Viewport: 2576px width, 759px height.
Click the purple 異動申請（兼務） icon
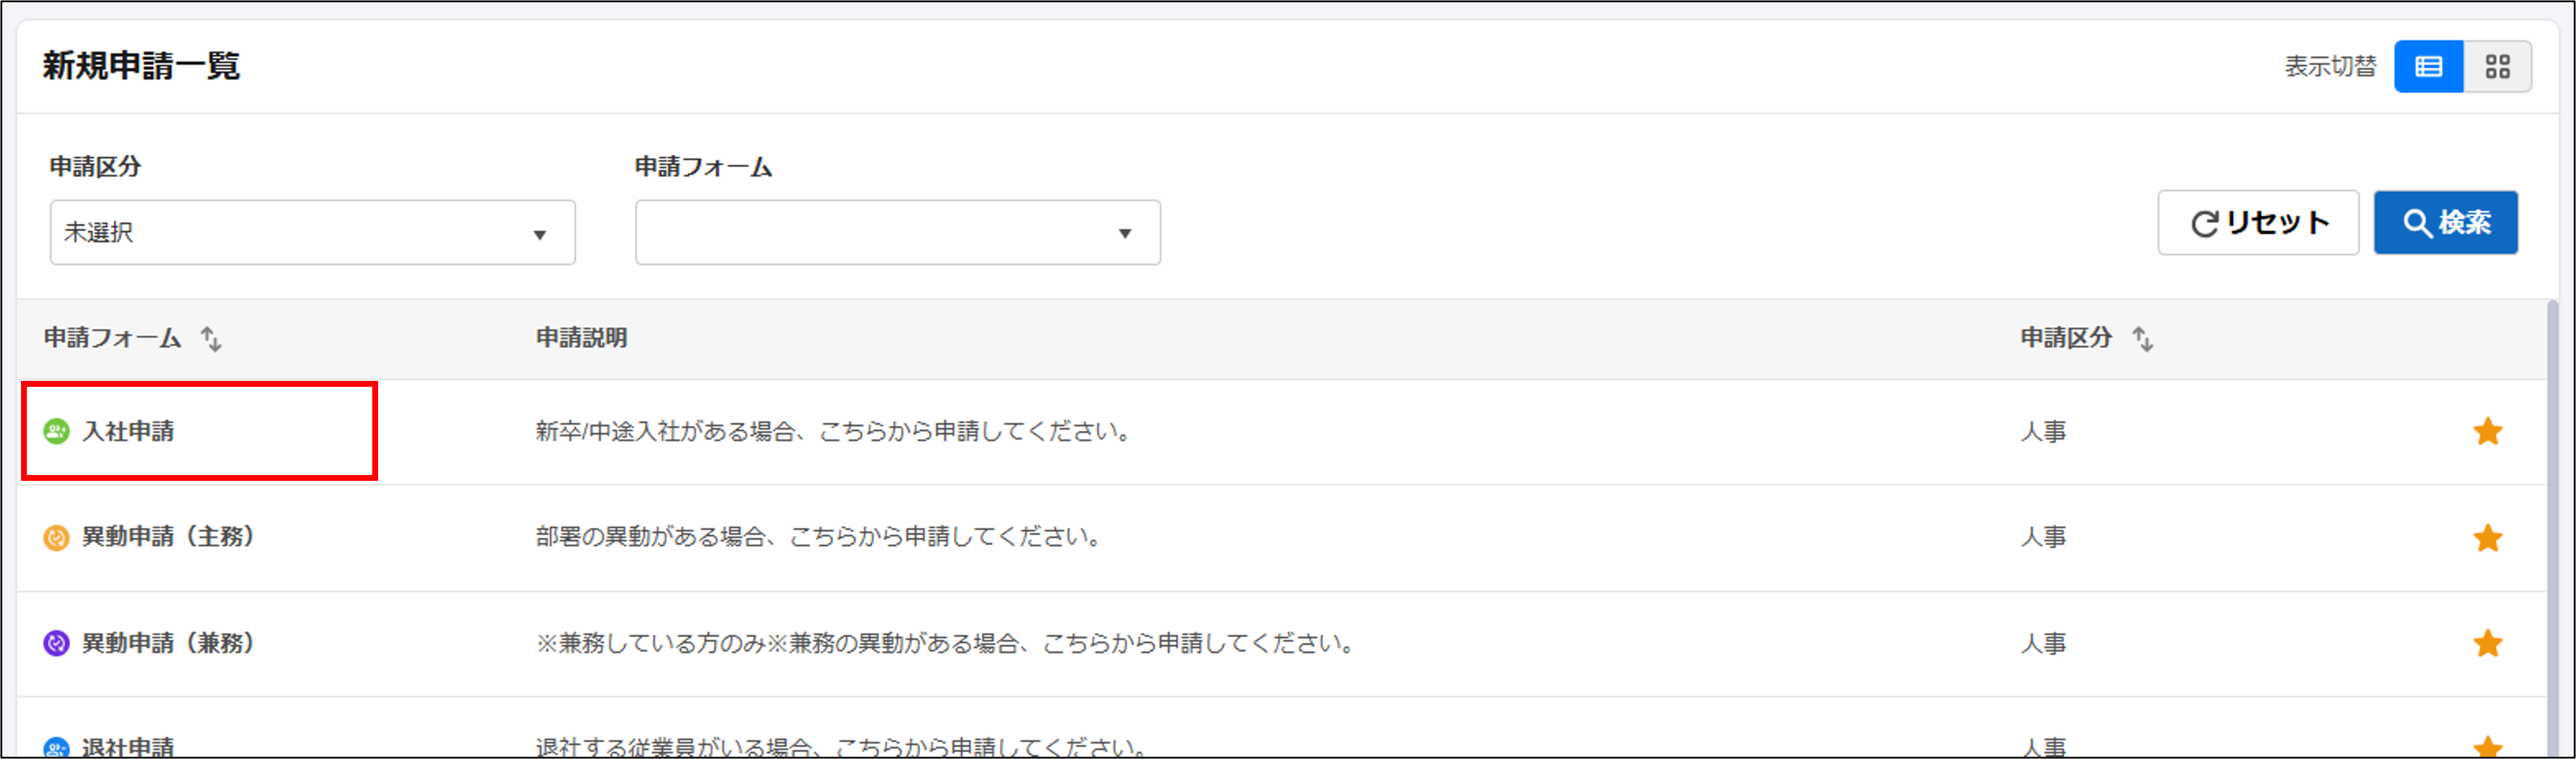click(x=57, y=643)
